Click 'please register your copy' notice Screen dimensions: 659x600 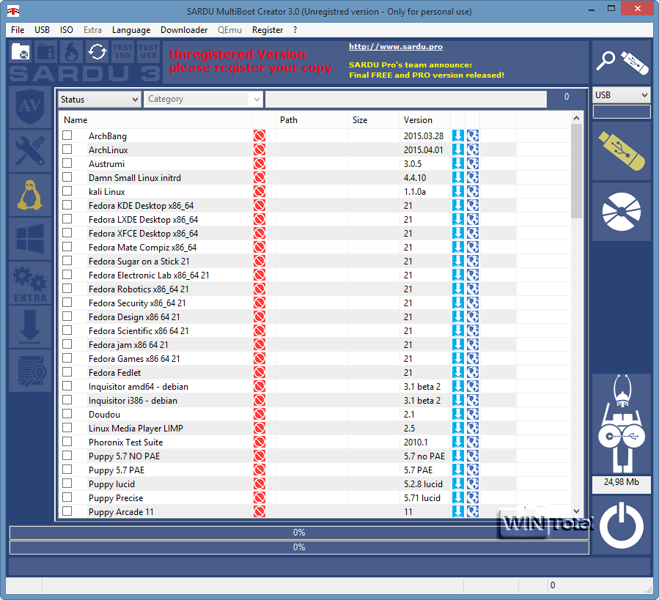click(x=251, y=67)
